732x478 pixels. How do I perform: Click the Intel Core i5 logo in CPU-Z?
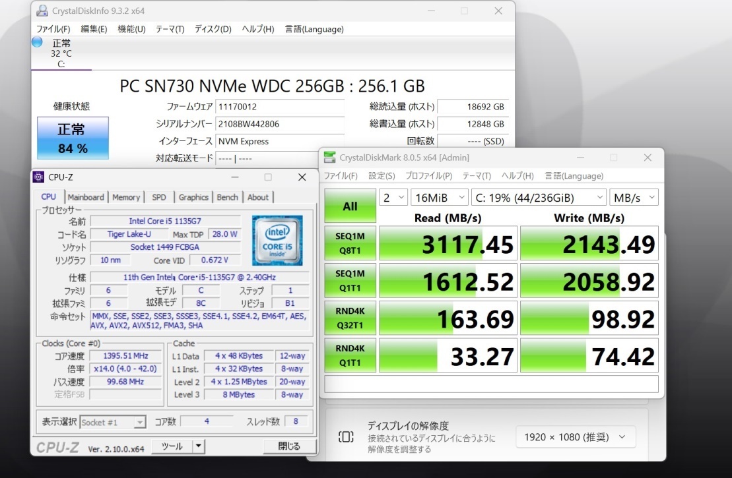pyautogui.click(x=277, y=240)
